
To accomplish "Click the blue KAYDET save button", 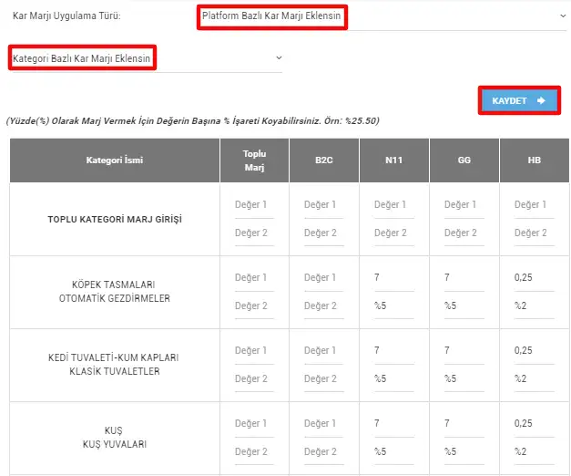I will (x=519, y=100).
